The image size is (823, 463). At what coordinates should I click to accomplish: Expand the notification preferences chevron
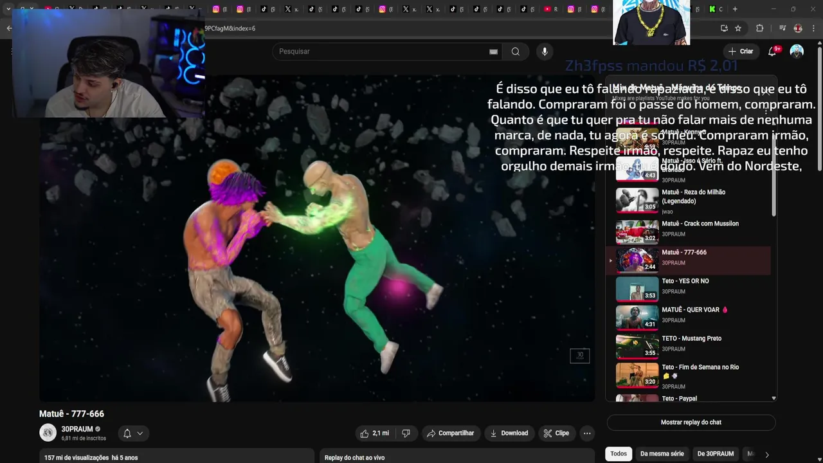[140, 433]
